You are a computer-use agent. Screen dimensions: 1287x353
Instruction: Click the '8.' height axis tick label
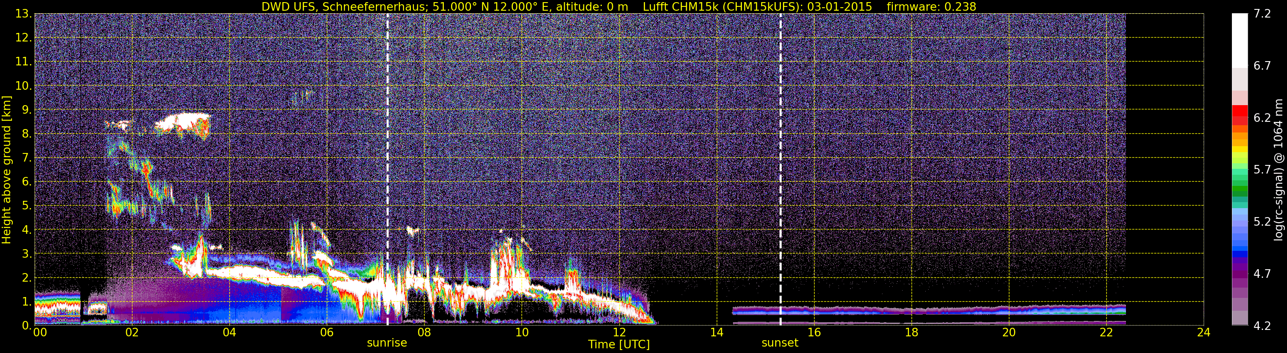click(x=26, y=134)
